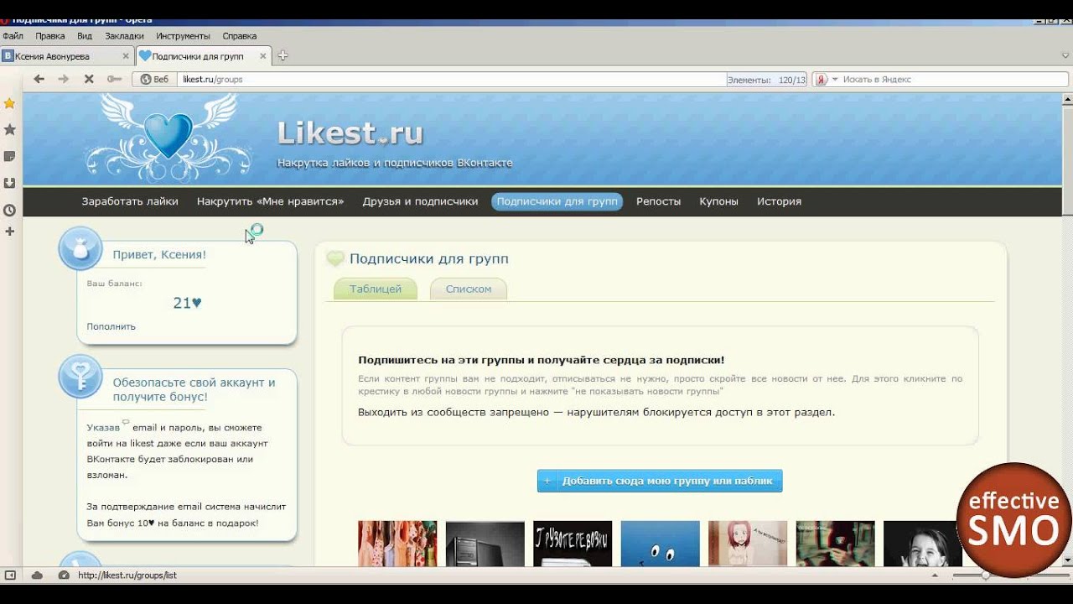
Task: Click the money bag balance icon
Action: pyautogui.click(x=80, y=248)
